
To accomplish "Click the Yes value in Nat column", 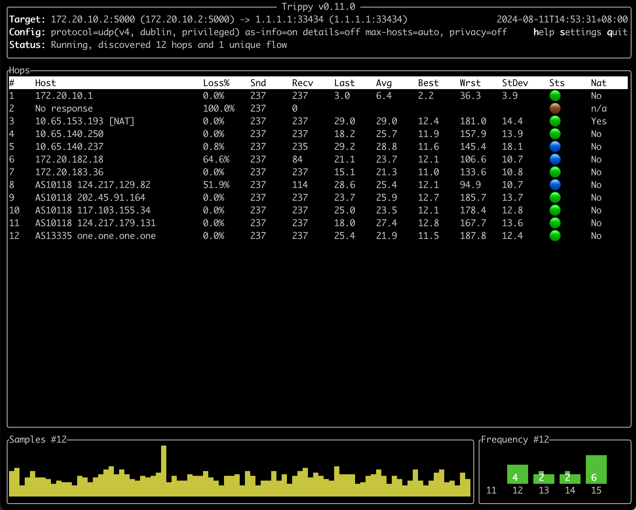I will tap(599, 121).
